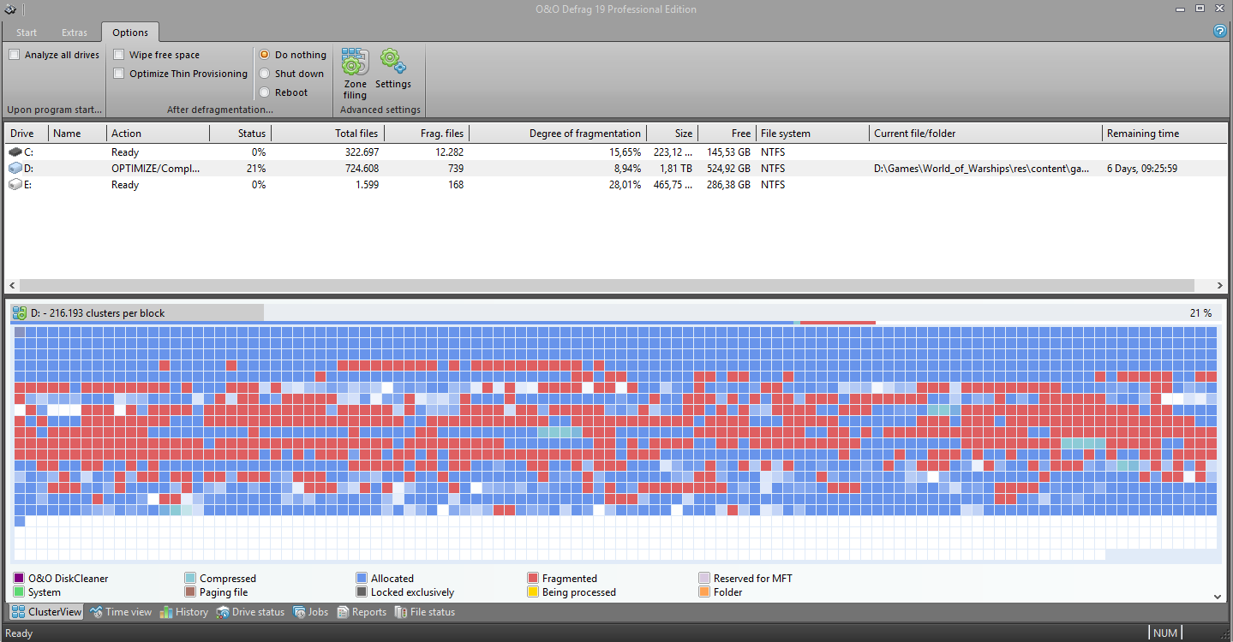
Task: Click the History tab icon
Action: tap(166, 612)
